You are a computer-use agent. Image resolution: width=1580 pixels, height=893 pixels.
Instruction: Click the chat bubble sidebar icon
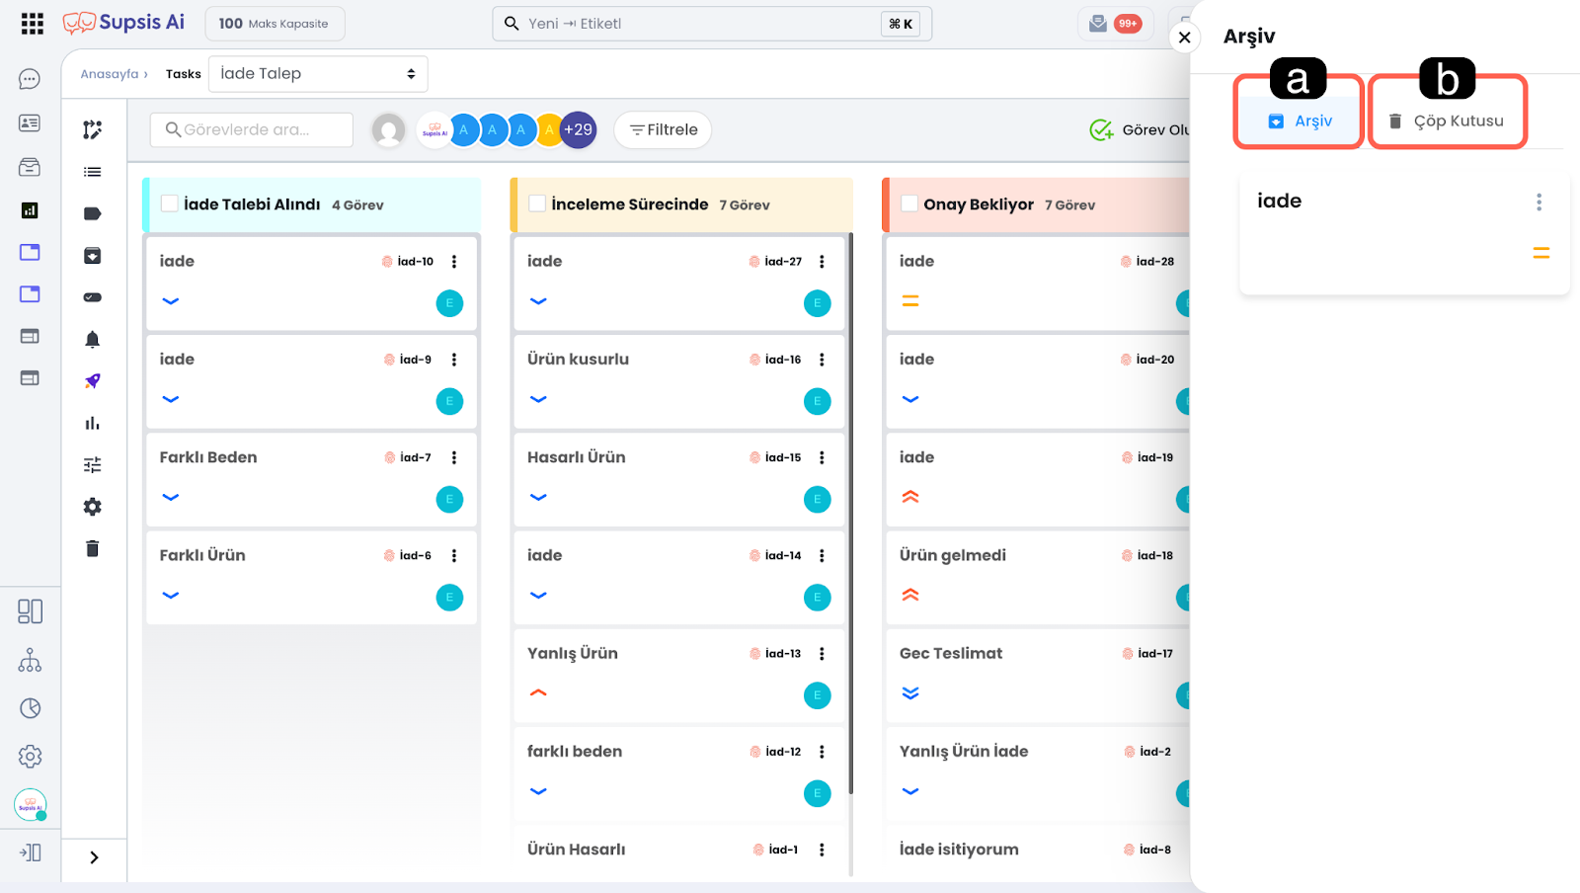[30, 79]
